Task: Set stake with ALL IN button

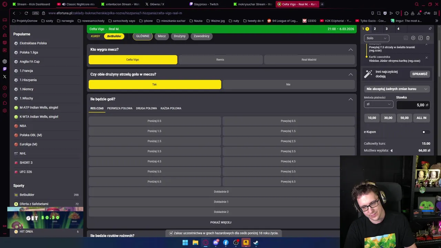Action: point(421,118)
